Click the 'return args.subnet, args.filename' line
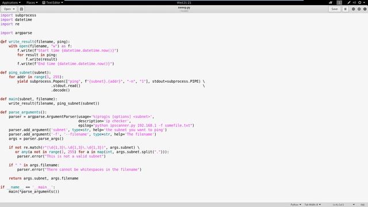Viewport: 368px width, 207px height. click(x=44, y=178)
